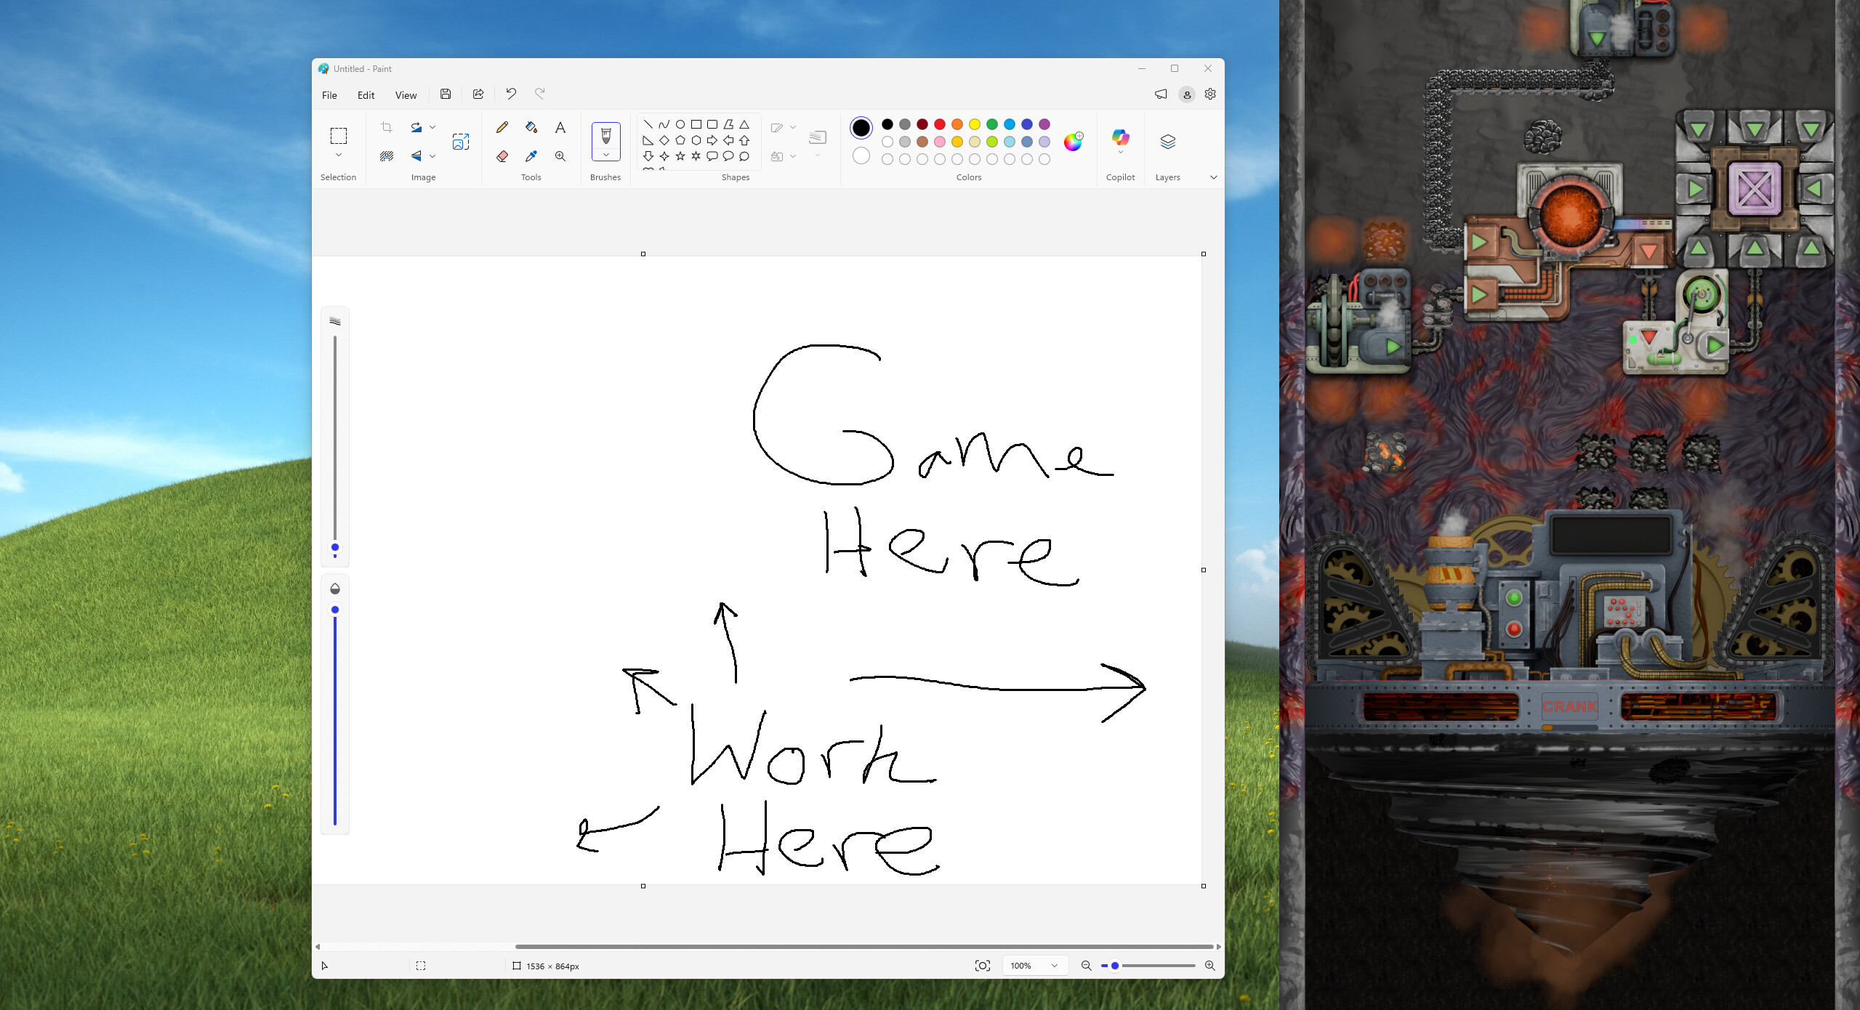
Task: Open the zoom percentage 100% dropdown
Action: 1035,966
